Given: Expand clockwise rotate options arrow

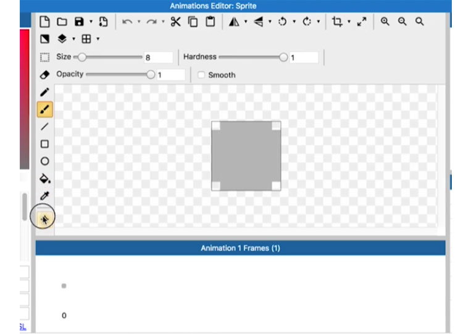Looking at the screenshot, I should (x=319, y=22).
